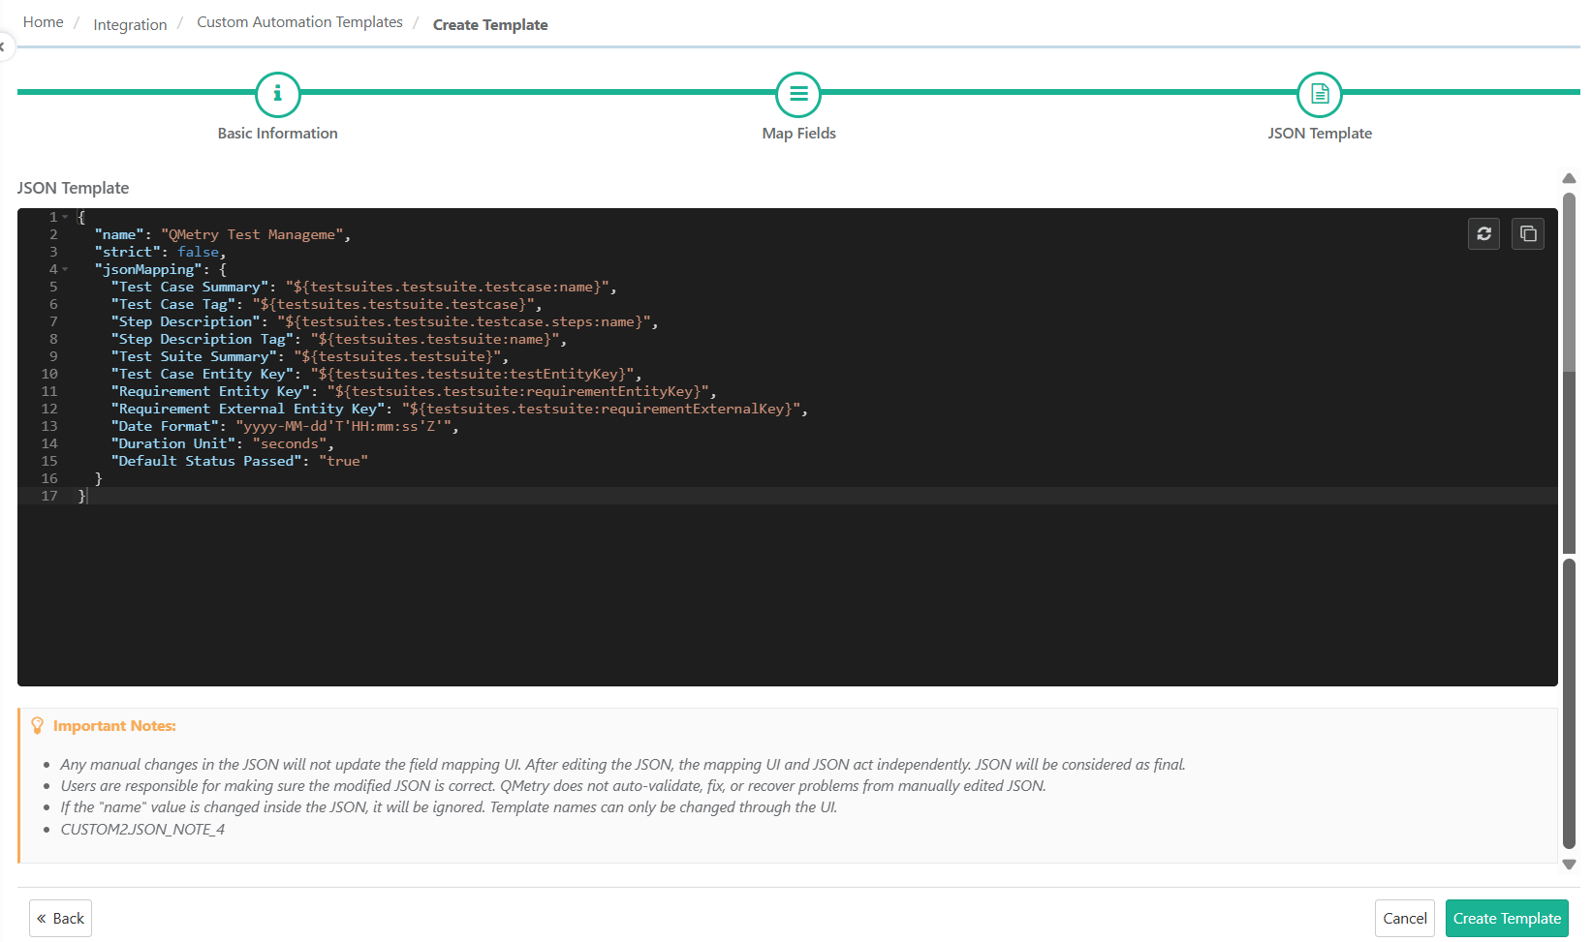Click the copy JSON icon in editor
This screenshot has height=942, width=1592.
1528,233
